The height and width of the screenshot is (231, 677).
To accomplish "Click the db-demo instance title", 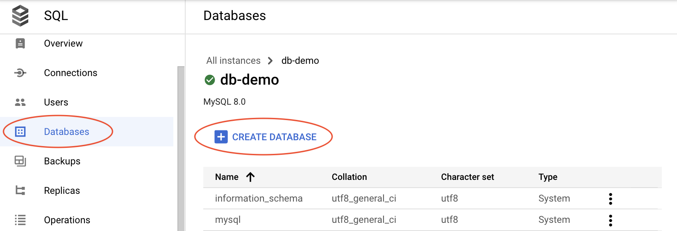I will click(250, 80).
